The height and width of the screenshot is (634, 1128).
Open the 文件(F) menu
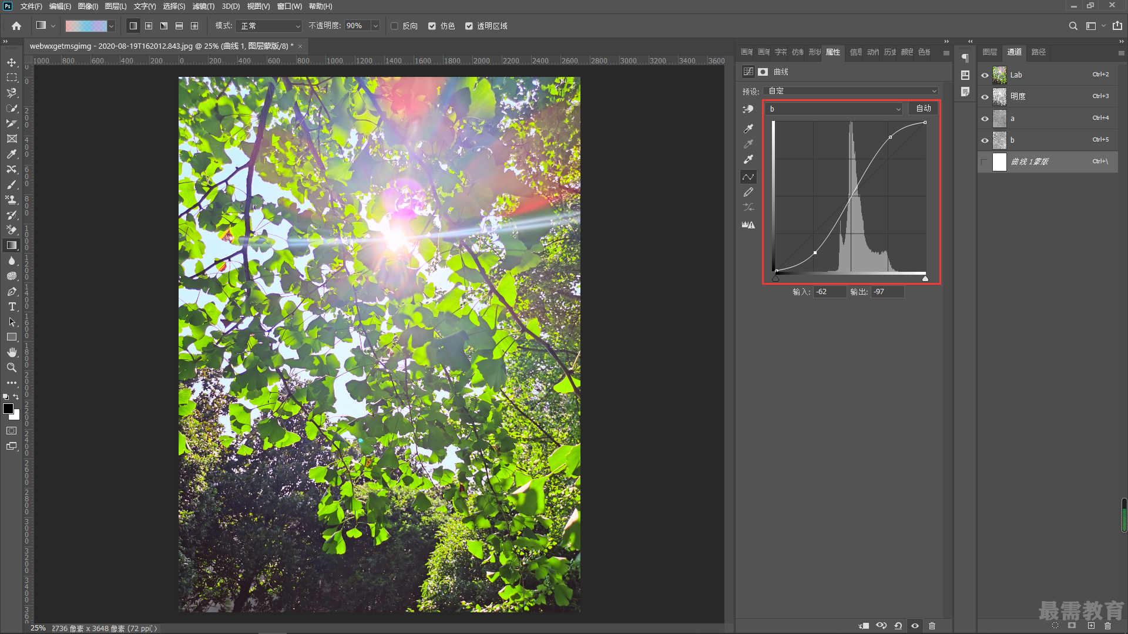31,6
